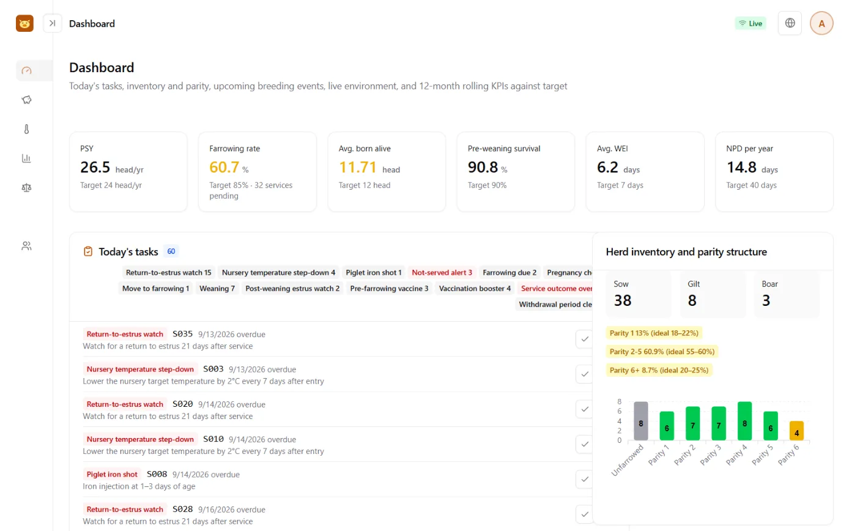
Task: Mark S020 return-to-estrus task done
Action: coord(584,409)
